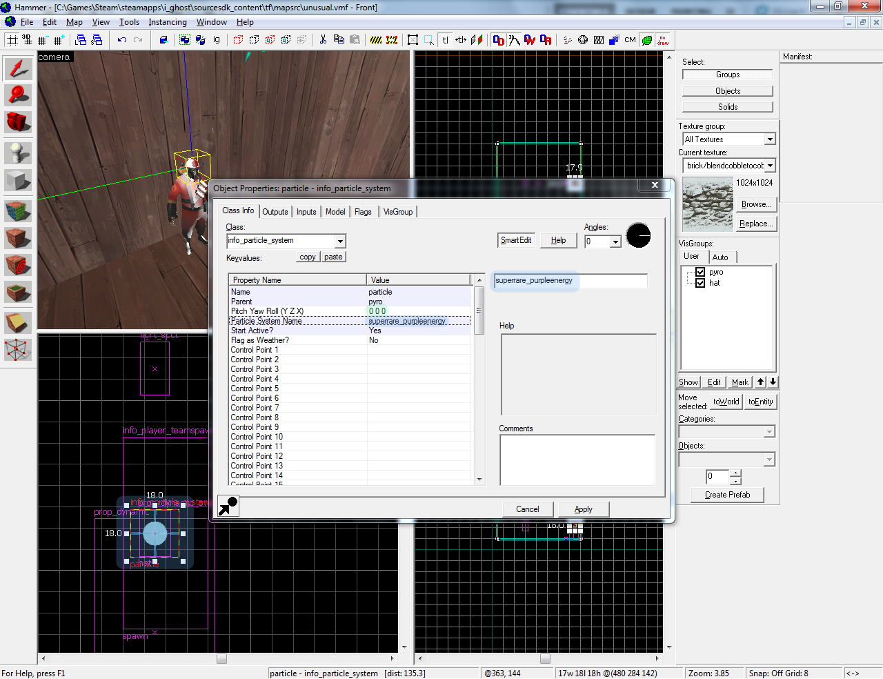Click the Undo arrow in toolbar
Image resolution: width=883 pixels, height=679 pixels.
(122, 40)
